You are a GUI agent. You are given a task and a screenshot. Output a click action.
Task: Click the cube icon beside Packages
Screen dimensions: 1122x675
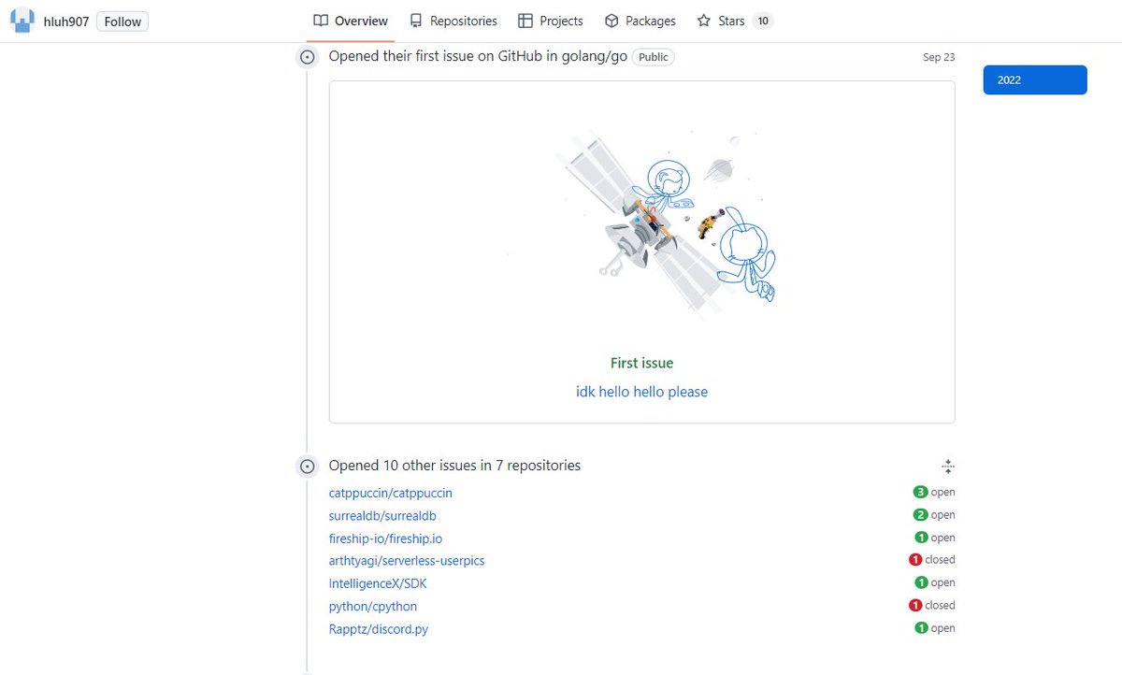pos(611,21)
